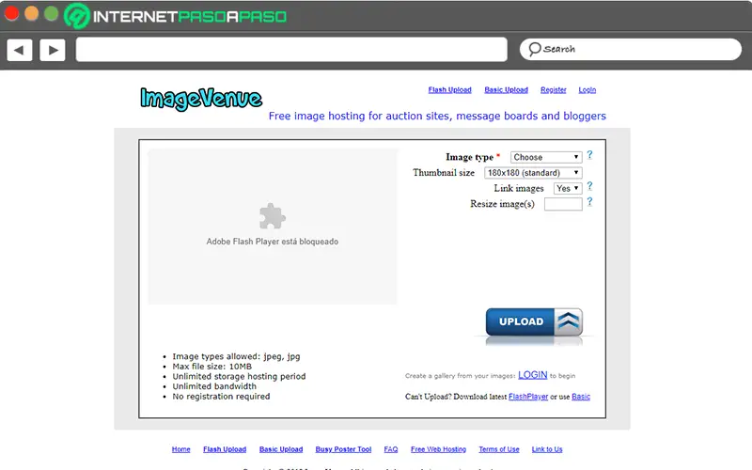Open Basic Upload in the top navigation
Viewport: 752px width, 470px height.
(506, 89)
